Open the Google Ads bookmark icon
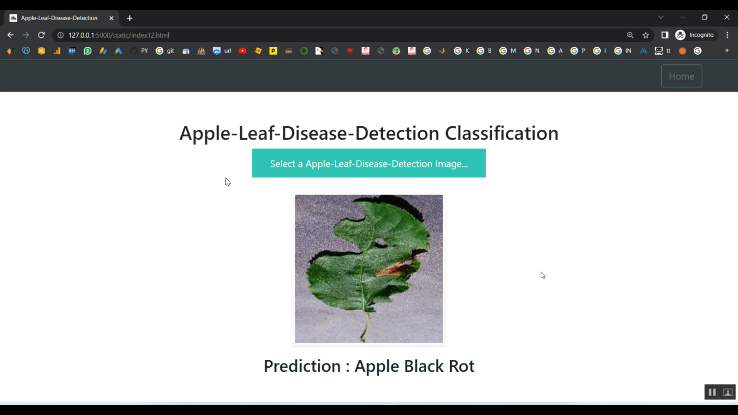The height and width of the screenshot is (415, 738). click(118, 51)
